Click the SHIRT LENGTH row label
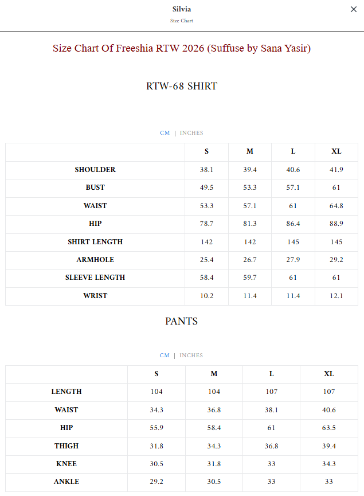 pos(95,241)
